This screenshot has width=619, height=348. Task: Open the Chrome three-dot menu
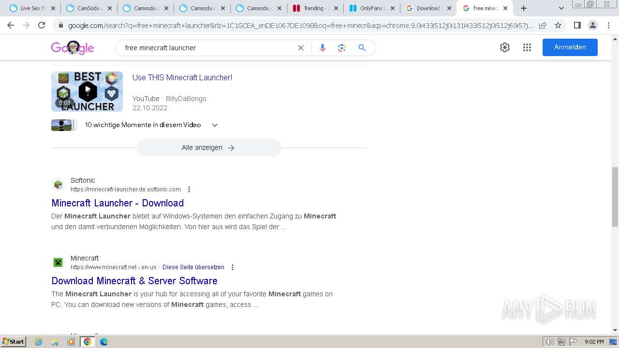click(x=608, y=25)
